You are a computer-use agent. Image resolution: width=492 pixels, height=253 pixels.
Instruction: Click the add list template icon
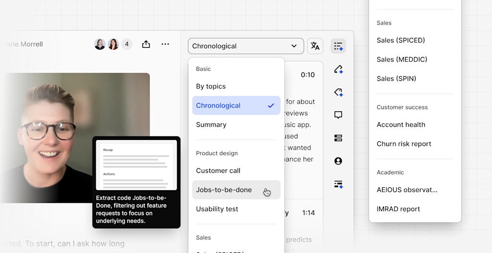(338, 46)
